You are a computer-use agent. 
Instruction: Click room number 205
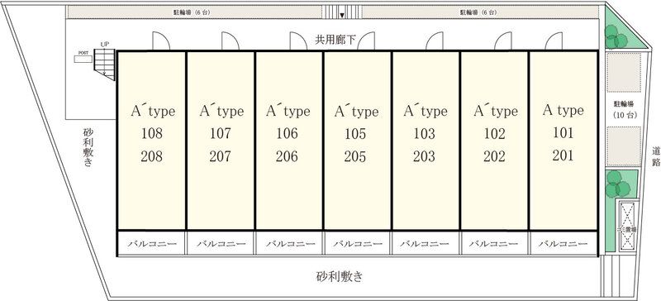pos(355,156)
